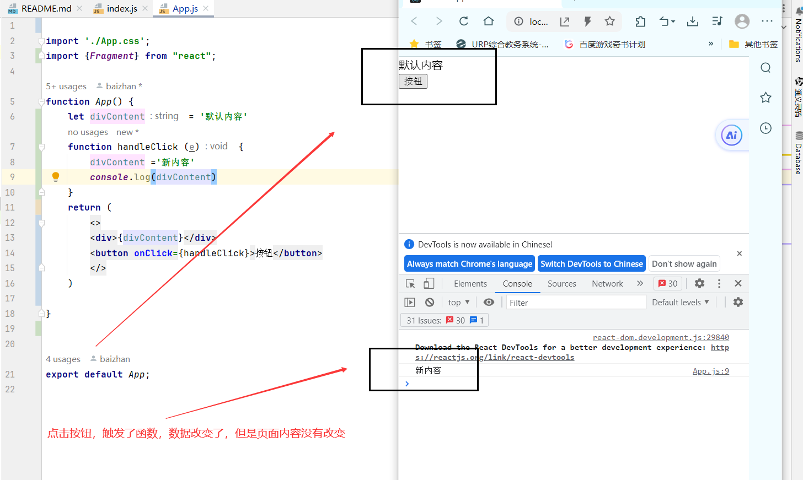Show more DevTools tabs chevron
This screenshot has height=480, width=803.
pos(640,283)
